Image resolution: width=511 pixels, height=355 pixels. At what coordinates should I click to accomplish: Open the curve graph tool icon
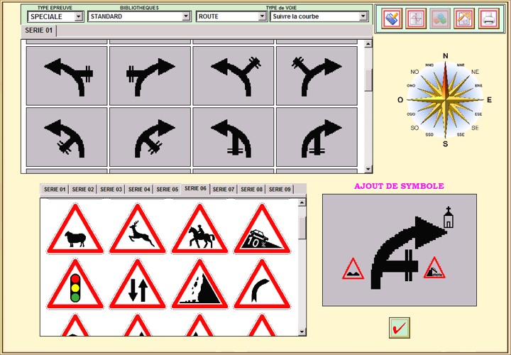coord(416,18)
